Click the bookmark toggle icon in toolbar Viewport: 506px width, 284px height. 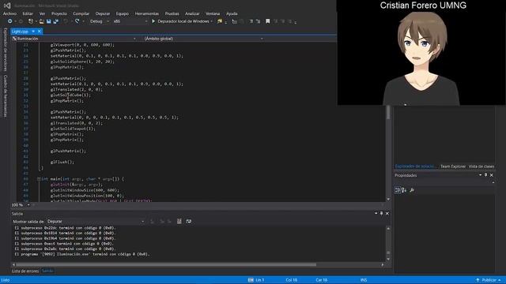267,21
